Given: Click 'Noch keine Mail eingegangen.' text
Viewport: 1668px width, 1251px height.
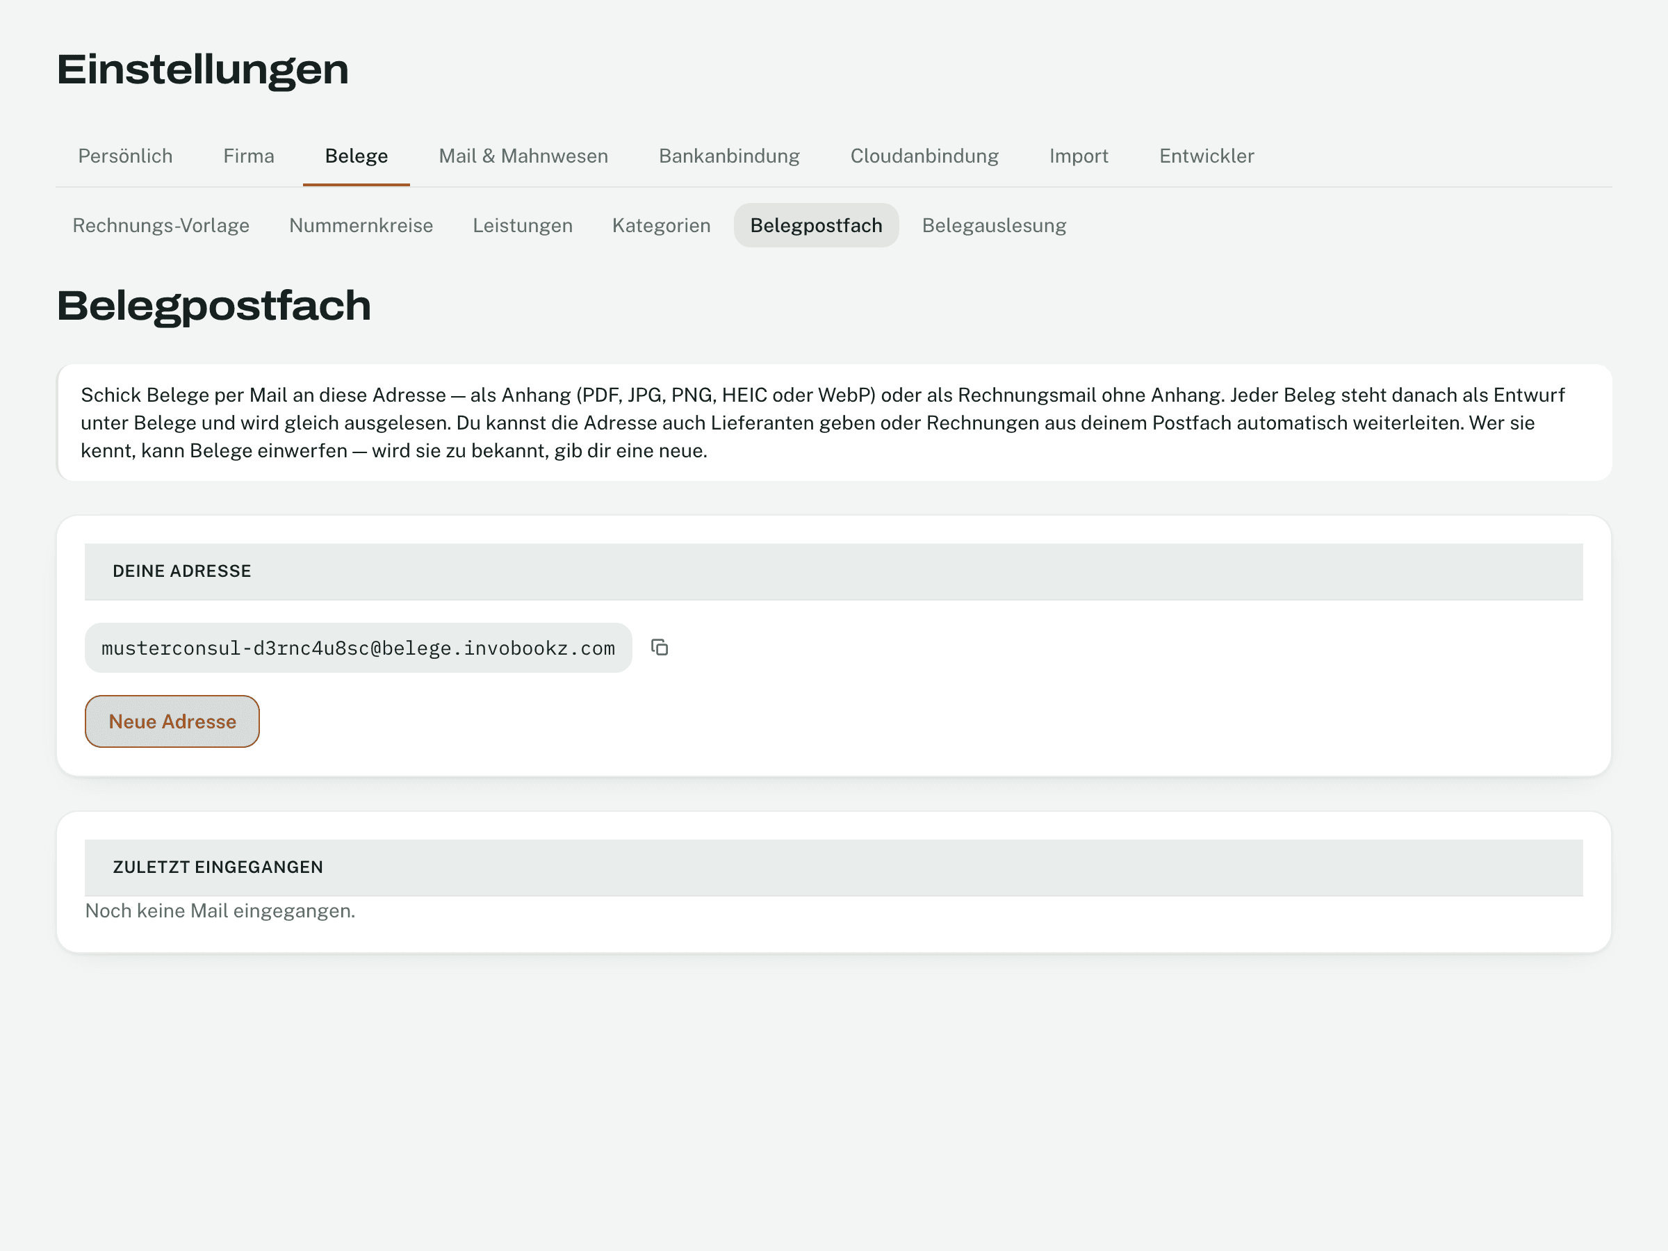Looking at the screenshot, I should 220,911.
